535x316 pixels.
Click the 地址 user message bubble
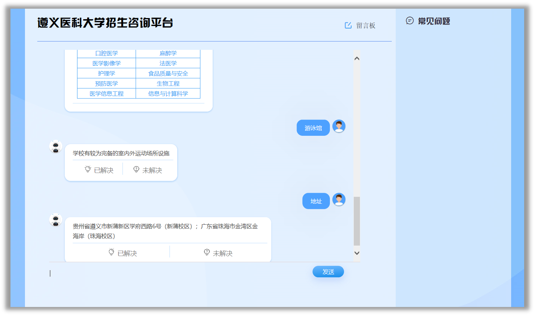(316, 201)
